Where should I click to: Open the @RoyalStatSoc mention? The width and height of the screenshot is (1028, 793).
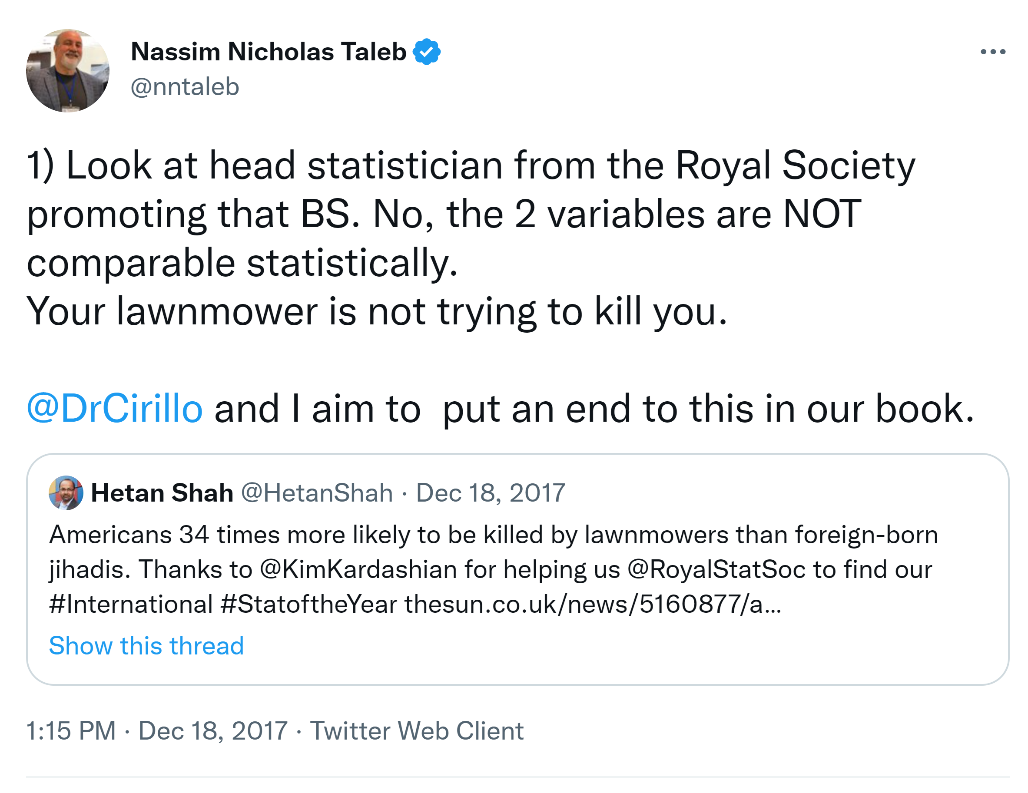click(x=716, y=570)
